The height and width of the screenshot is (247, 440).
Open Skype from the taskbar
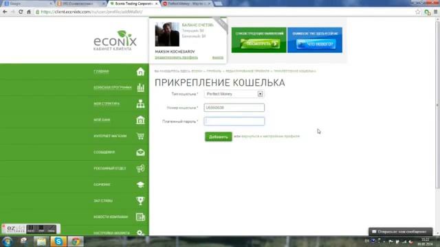[58, 242]
